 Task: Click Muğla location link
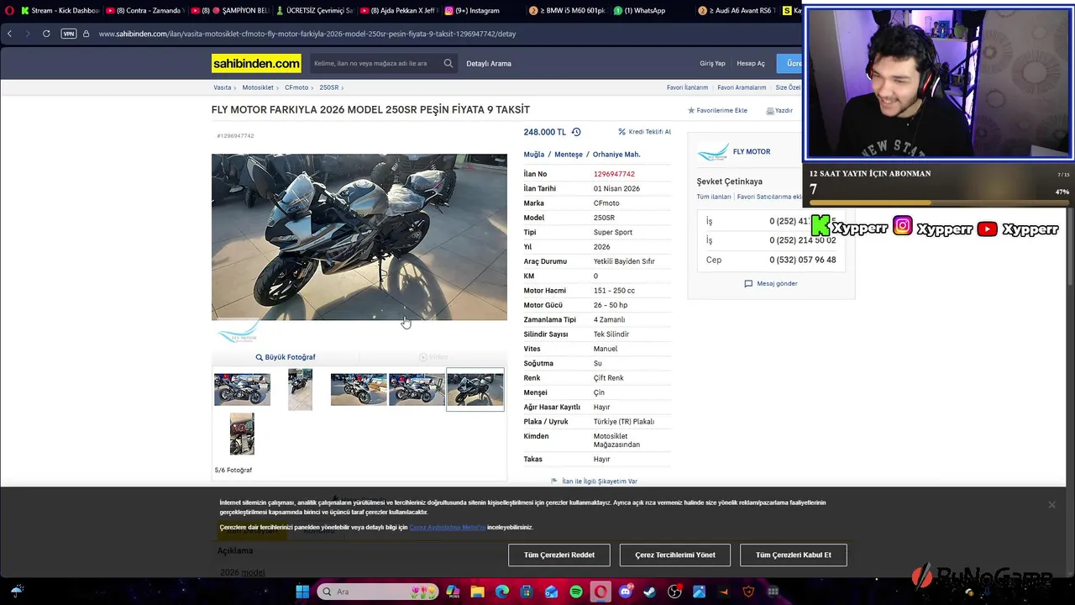point(534,155)
